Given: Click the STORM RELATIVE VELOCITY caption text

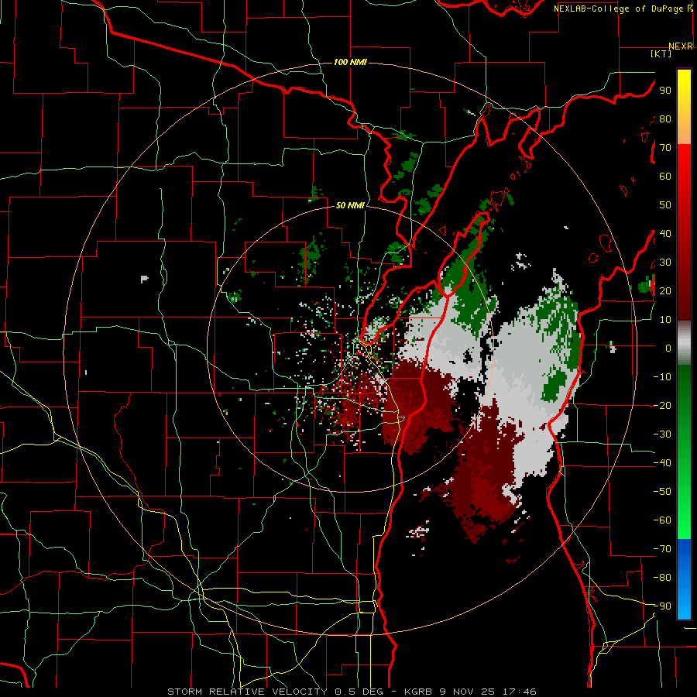Looking at the screenshot, I should pyautogui.click(x=247, y=692).
